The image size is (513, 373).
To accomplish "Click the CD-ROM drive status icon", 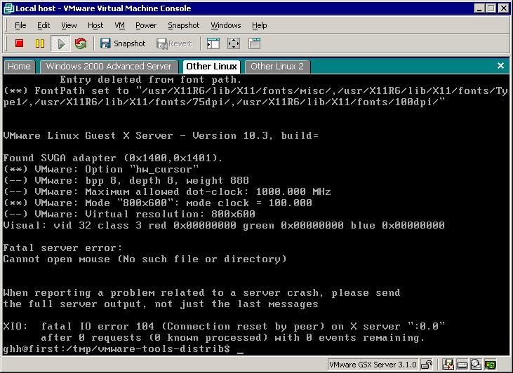I will coord(476,364).
